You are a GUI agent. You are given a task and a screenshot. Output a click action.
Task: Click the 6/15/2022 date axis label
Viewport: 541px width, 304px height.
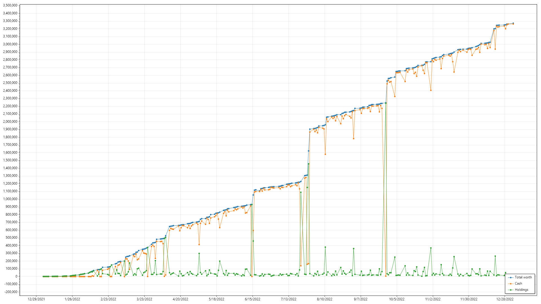click(252, 299)
